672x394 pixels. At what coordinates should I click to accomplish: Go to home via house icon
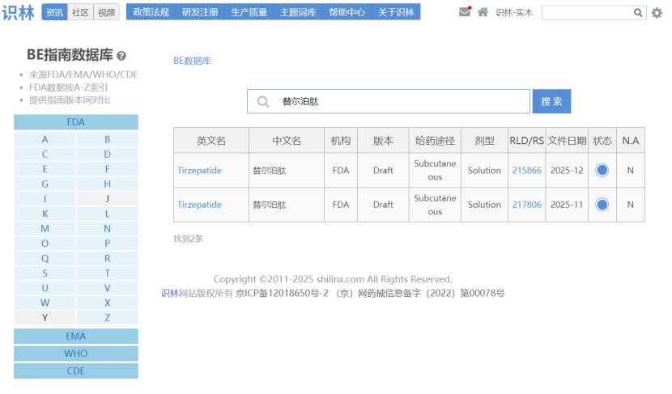(x=483, y=12)
